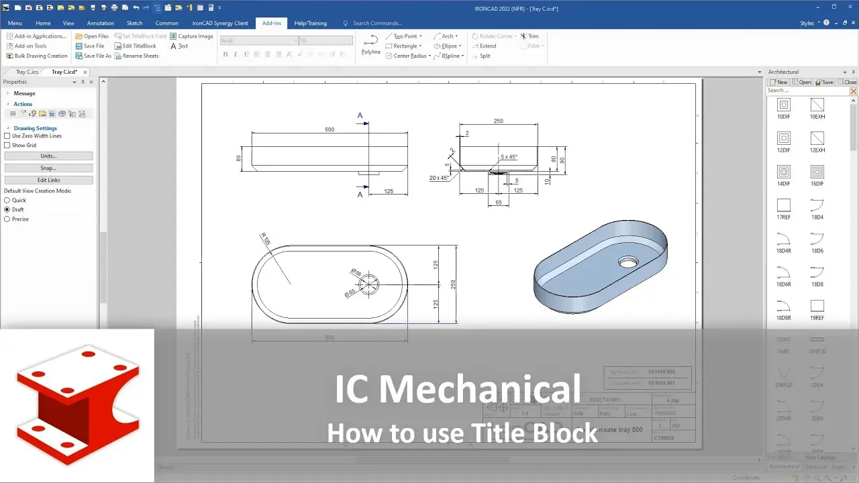Click the Snap... button

pos(48,168)
